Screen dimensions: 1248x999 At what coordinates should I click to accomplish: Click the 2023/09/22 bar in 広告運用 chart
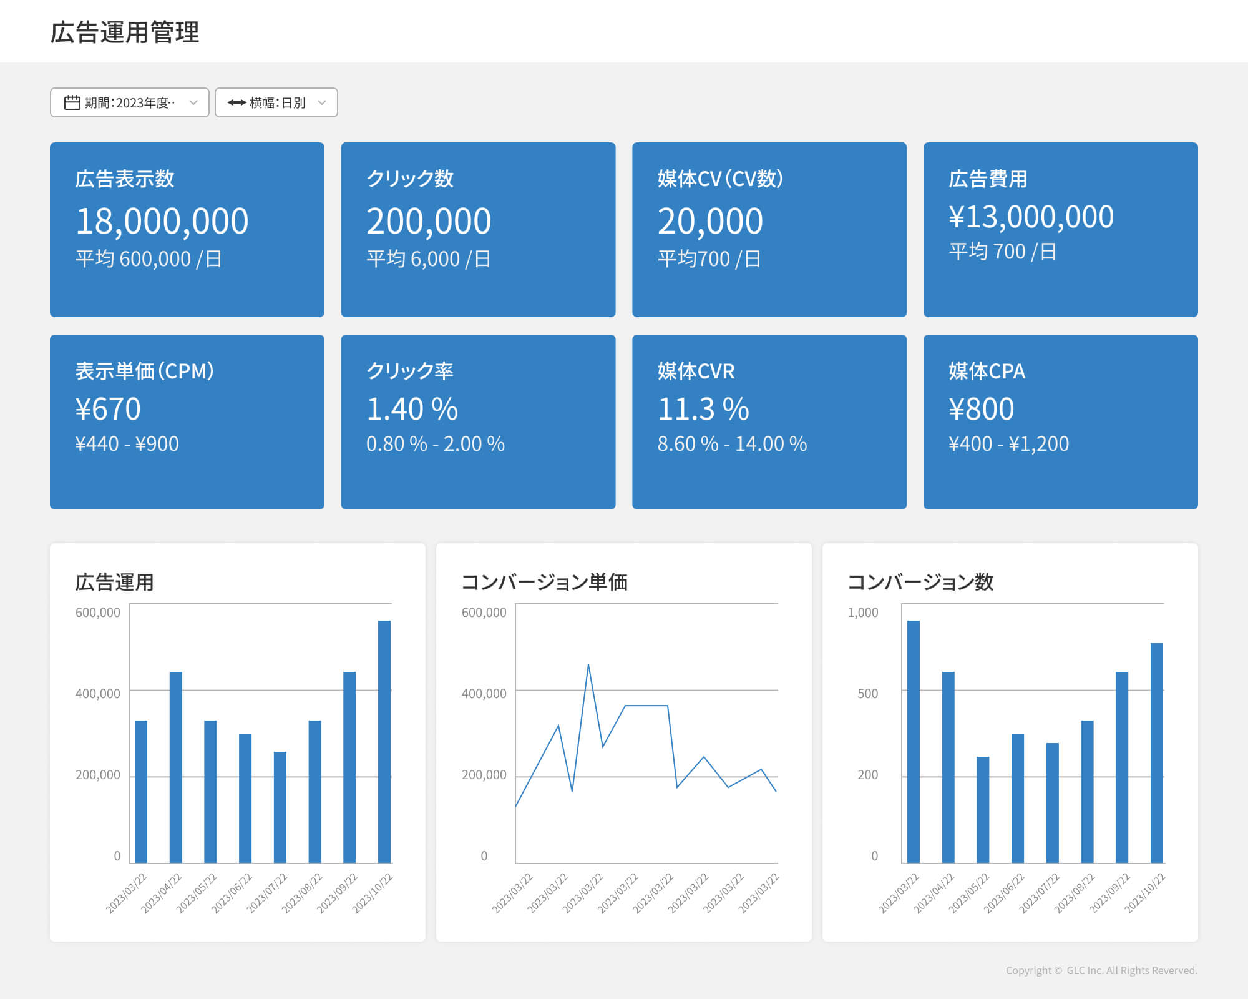[349, 767]
